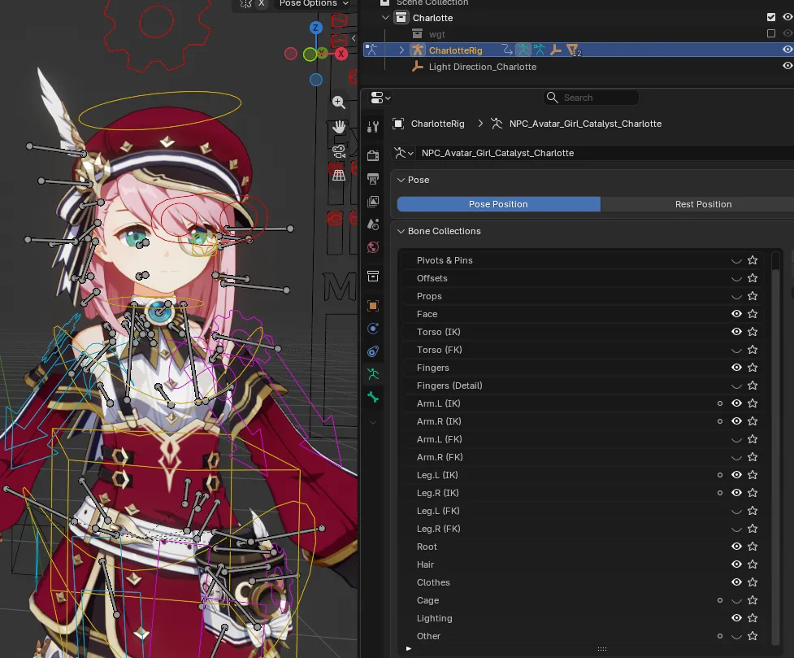This screenshot has height=658, width=794.
Task: Click the pose icon on CharlotteRig row
Action: coord(523,50)
